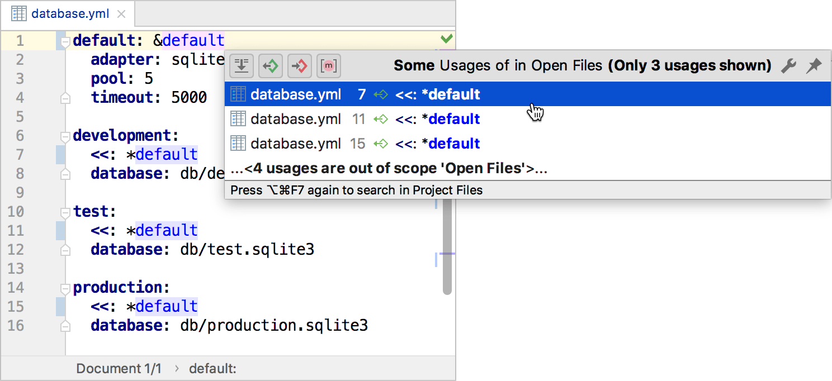Click the '4 usages are out of scope' row
Image resolution: width=832 pixels, height=381 pixels.
pos(527,168)
